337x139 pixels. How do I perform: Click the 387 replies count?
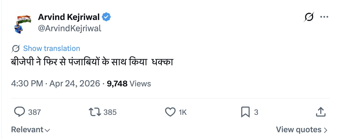click(35, 112)
